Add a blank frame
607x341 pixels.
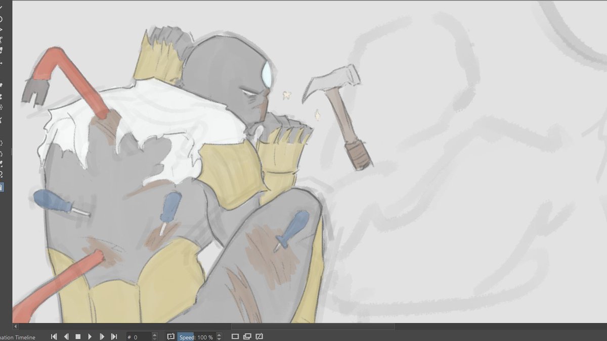pos(235,336)
